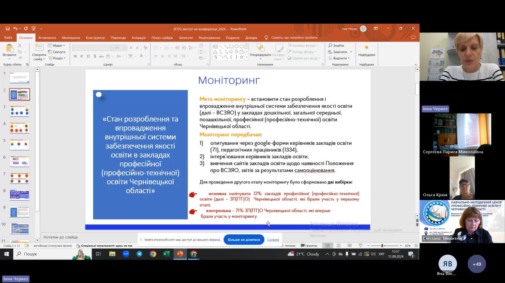
Task: Toggle Нотатки (Notes) pane in status bar
Action: click(288, 246)
